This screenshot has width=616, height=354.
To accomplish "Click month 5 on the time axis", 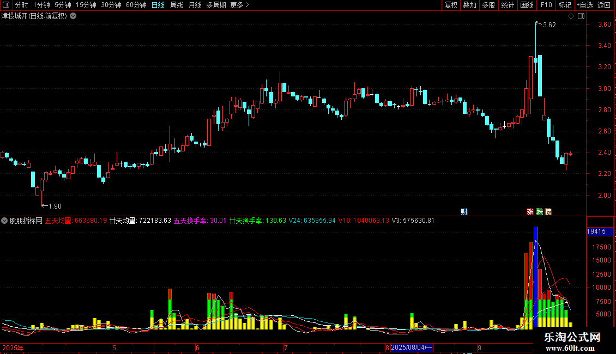I will [x=114, y=347].
